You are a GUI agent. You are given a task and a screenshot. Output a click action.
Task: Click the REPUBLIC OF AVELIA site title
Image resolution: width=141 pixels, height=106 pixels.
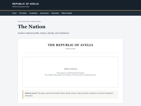26,4
